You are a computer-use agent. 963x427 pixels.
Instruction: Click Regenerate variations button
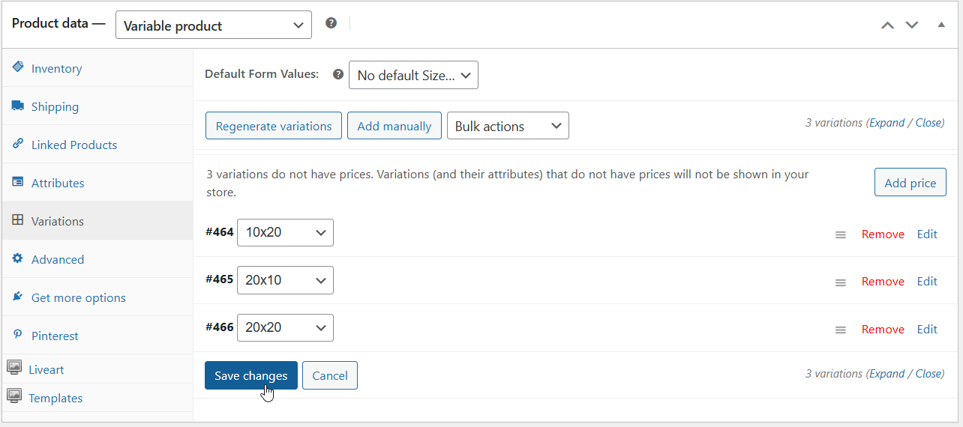pyautogui.click(x=274, y=126)
